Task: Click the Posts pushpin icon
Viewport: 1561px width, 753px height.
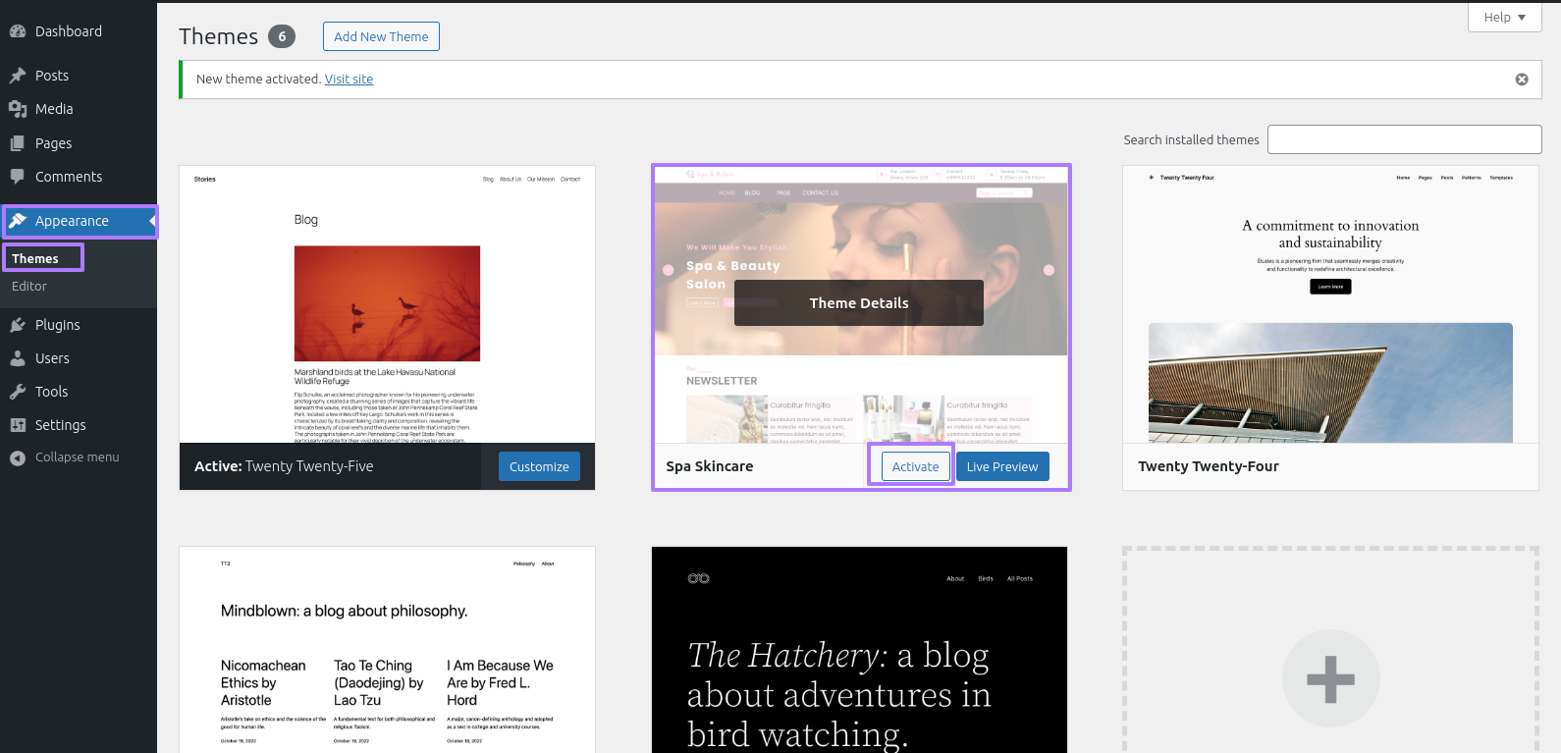Action: click(x=18, y=76)
